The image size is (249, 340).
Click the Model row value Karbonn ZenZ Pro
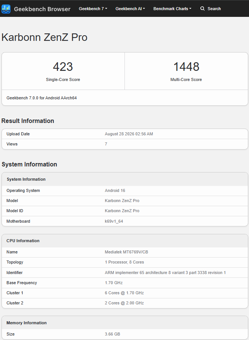pyautogui.click(x=122, y=201)
